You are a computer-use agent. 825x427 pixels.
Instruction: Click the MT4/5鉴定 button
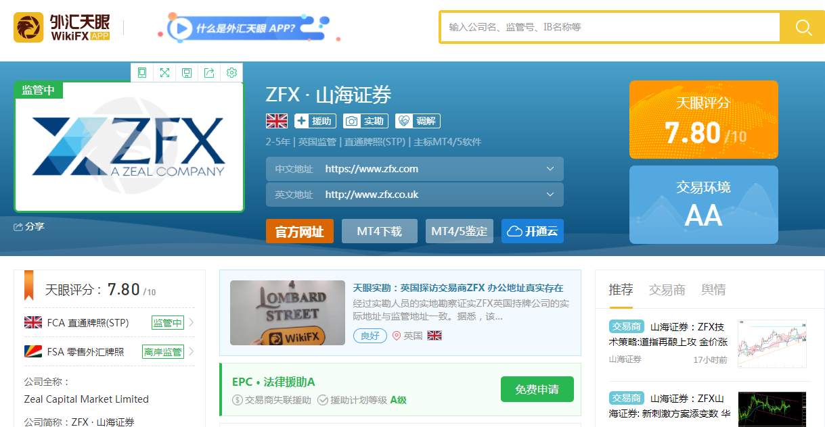click(460, 231)
